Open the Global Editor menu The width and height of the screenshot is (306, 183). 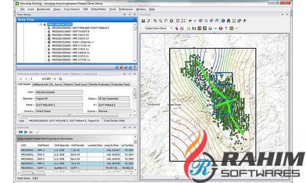tap(98, 9)
